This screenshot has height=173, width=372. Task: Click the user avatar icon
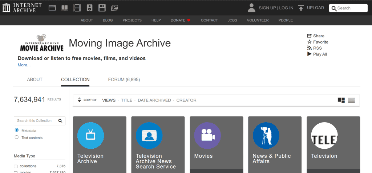tap(251, 8)
